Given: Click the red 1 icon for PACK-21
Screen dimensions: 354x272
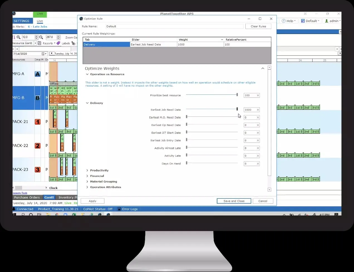Looking at the screenshot, I should tap(38, 122).
